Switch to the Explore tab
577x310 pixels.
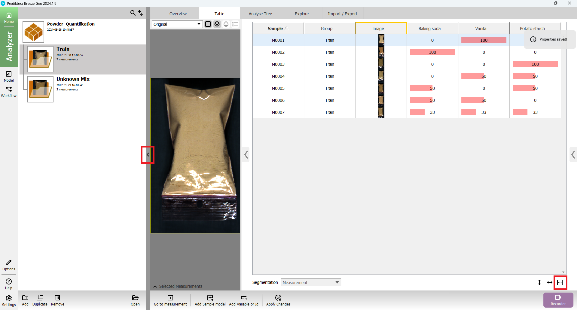click(302, 14)
